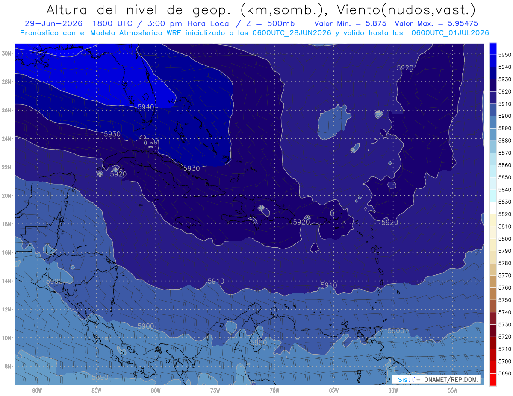
Task: Click the 75W longitude axis label
Action: point(215,390)
